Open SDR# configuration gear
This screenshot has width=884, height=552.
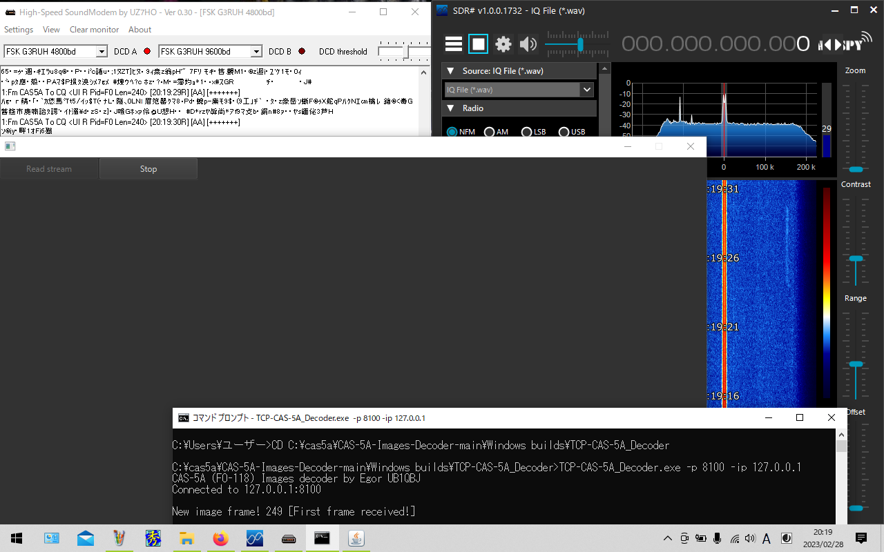503,44
